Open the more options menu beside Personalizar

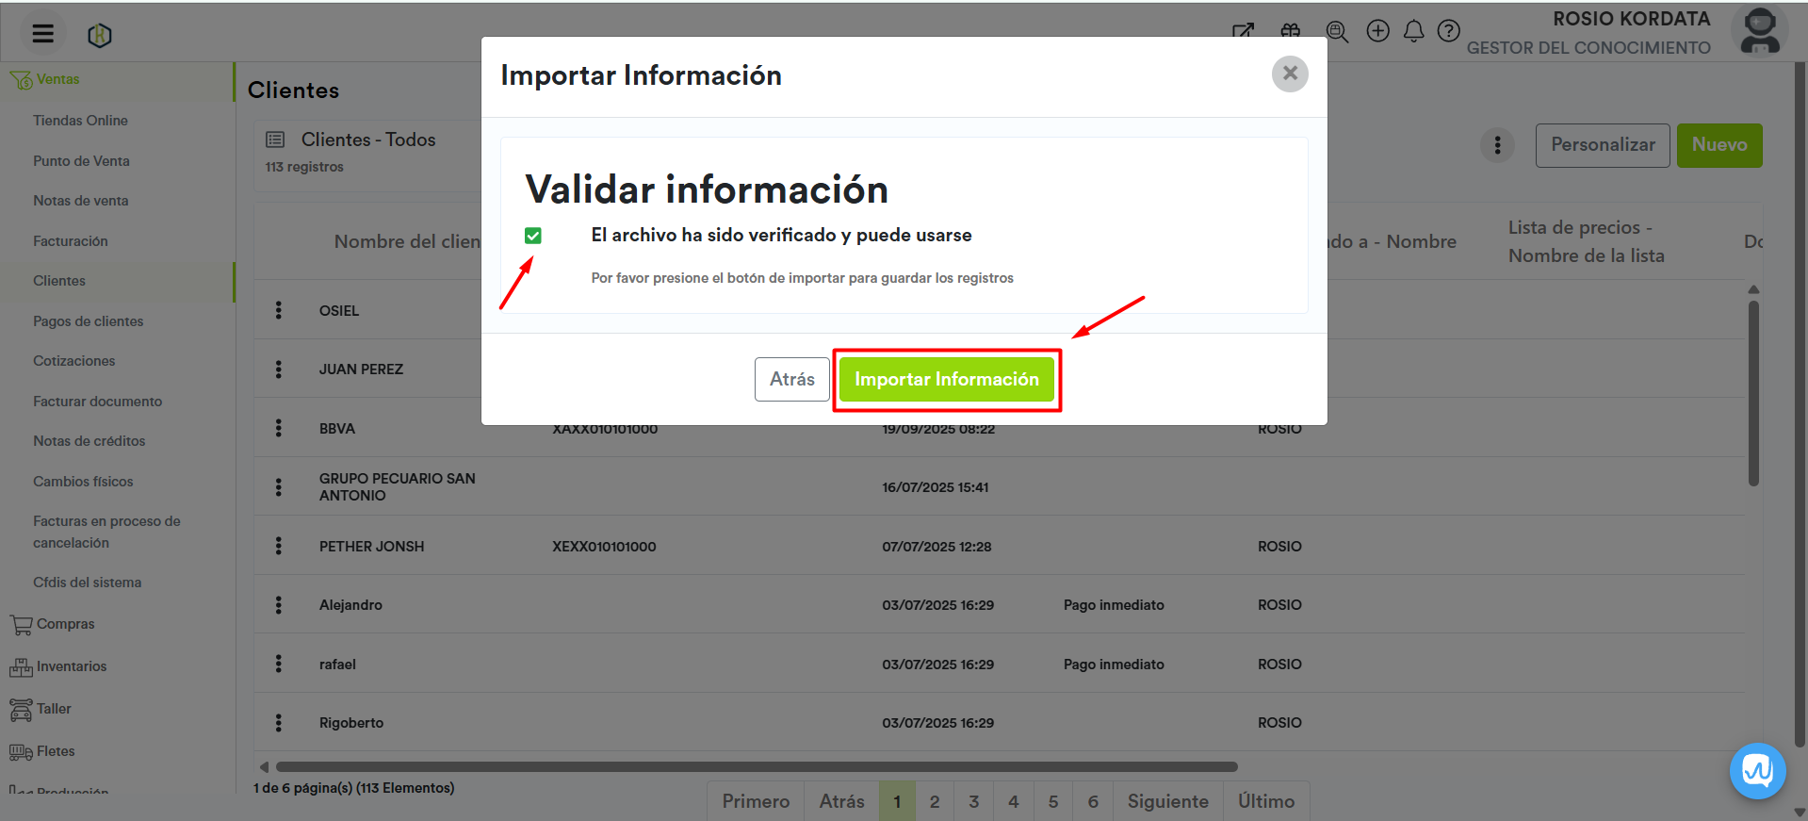1497,145
